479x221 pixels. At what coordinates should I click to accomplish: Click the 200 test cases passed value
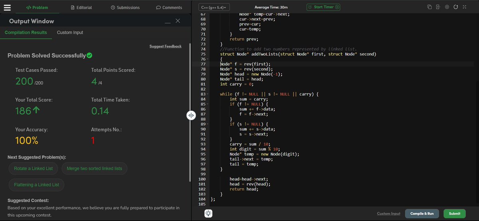click(x=24, y=82)
